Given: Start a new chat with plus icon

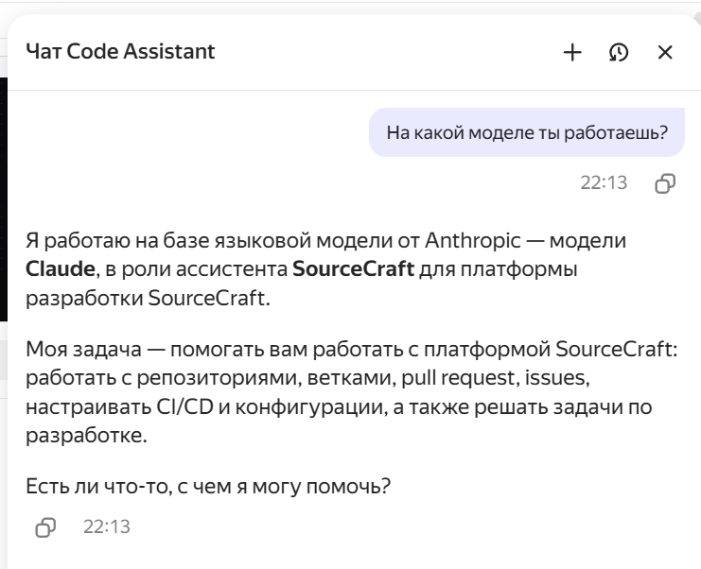Looking at the screenshot, I should coord(572,52).
